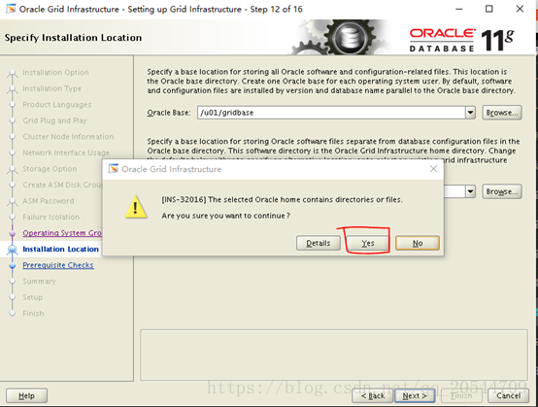The height and width of the screenshot is (407, 538).
Task: Browse for software location directory
Action: [x=502, y=191]
